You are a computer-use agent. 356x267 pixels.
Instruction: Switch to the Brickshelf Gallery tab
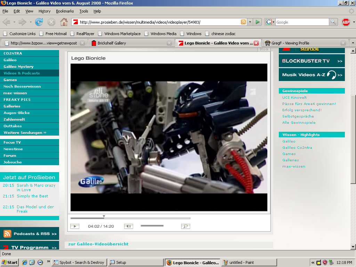click(x=132, y=43)
